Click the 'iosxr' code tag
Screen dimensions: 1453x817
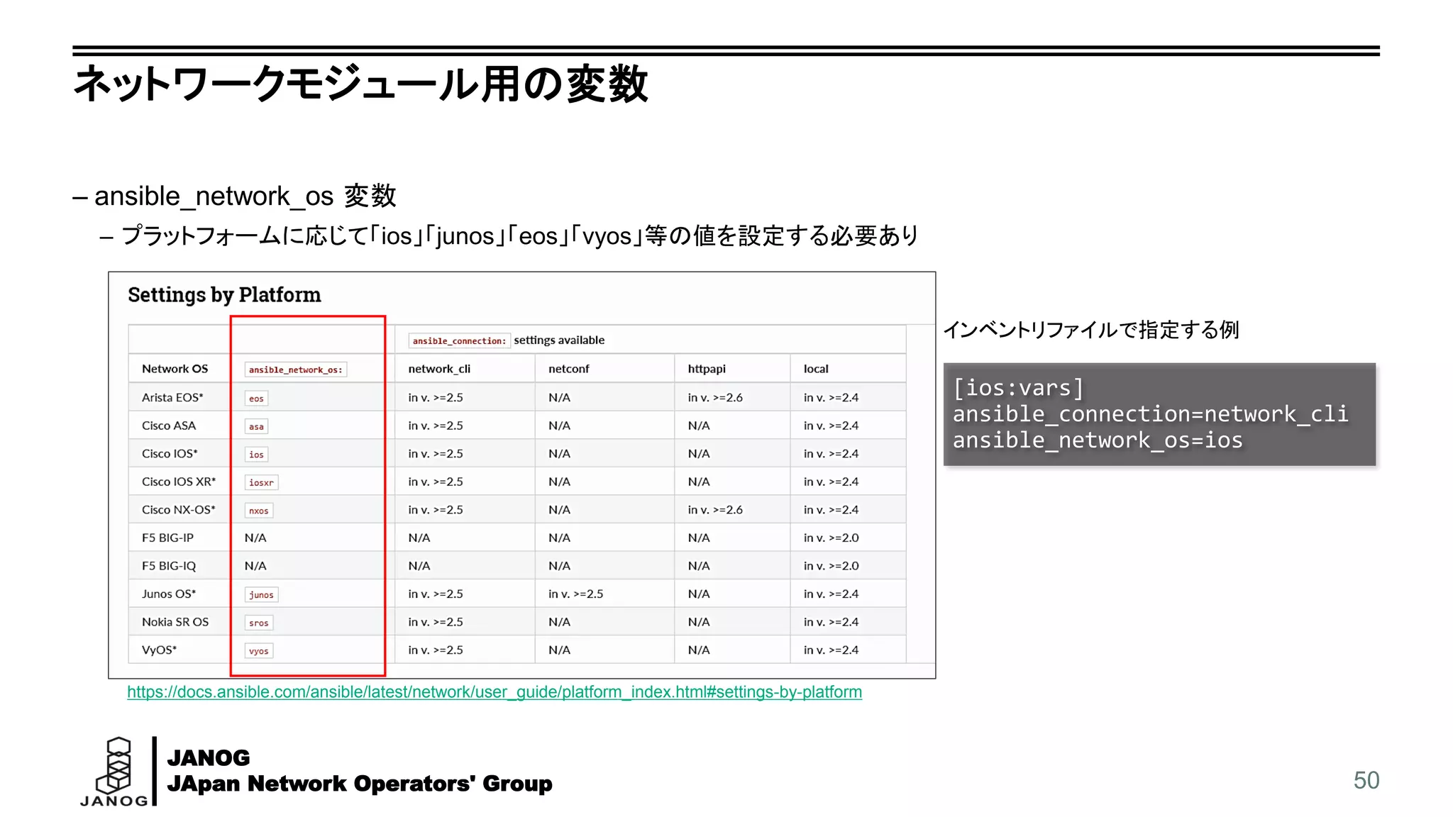pos(261,483)
